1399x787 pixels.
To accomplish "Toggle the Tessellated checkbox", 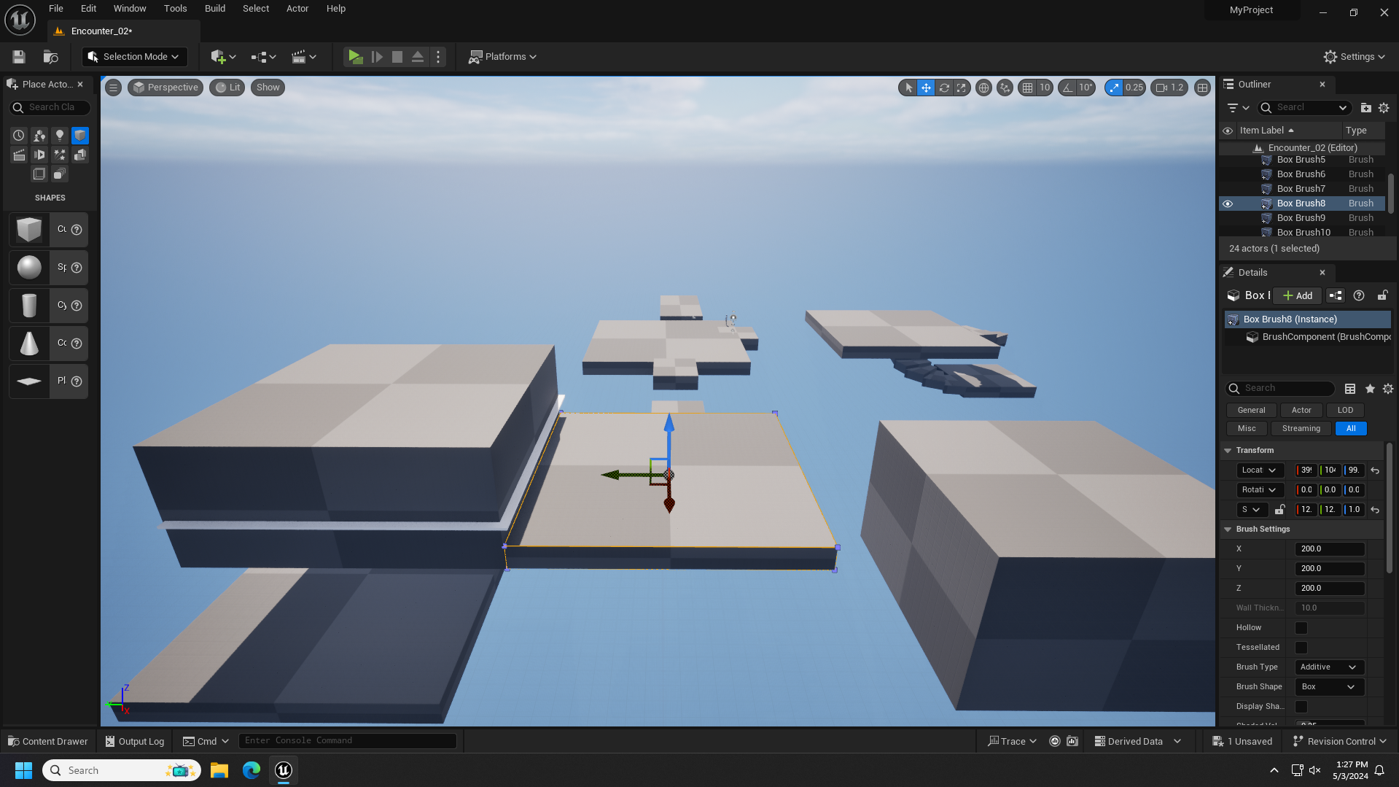I will click(x=1301, y=648).
